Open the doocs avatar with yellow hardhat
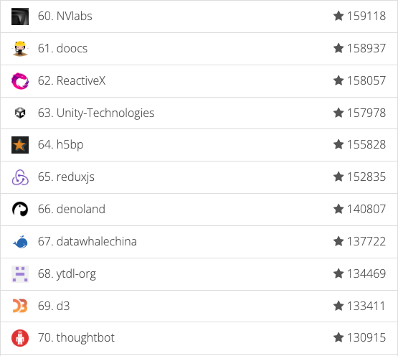 coord(20,49)
